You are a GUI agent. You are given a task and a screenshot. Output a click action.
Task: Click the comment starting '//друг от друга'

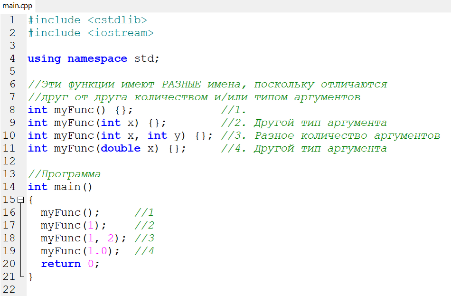click(x=194, y=97)
